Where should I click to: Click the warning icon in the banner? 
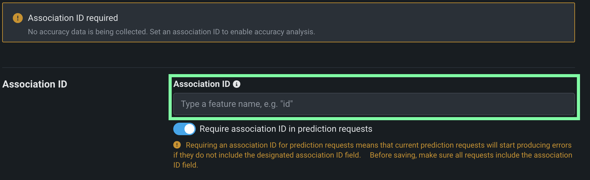click(x=18, y=18)
